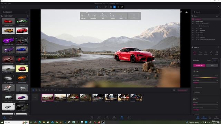Click the pink button at media dock right
Image resolution: width=221 pixels, height=124 pixels.
[182, 90]
